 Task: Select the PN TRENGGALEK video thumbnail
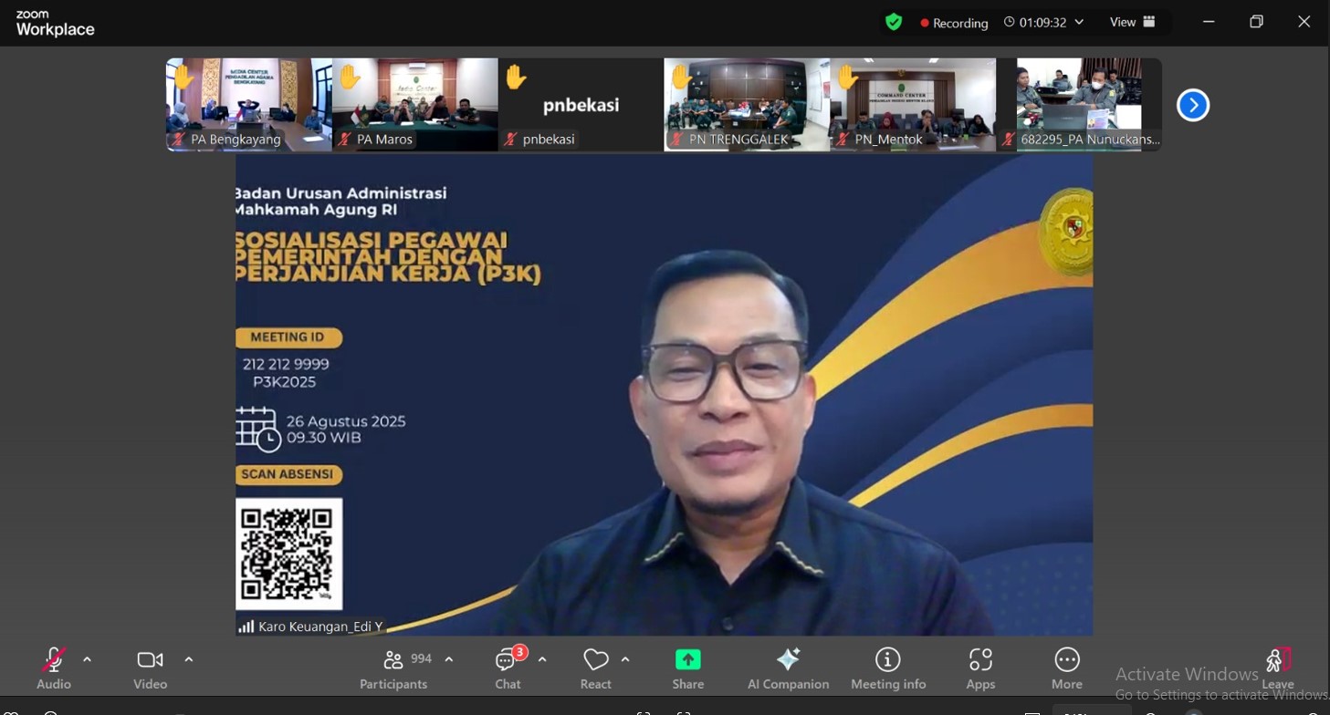point(746,104)
